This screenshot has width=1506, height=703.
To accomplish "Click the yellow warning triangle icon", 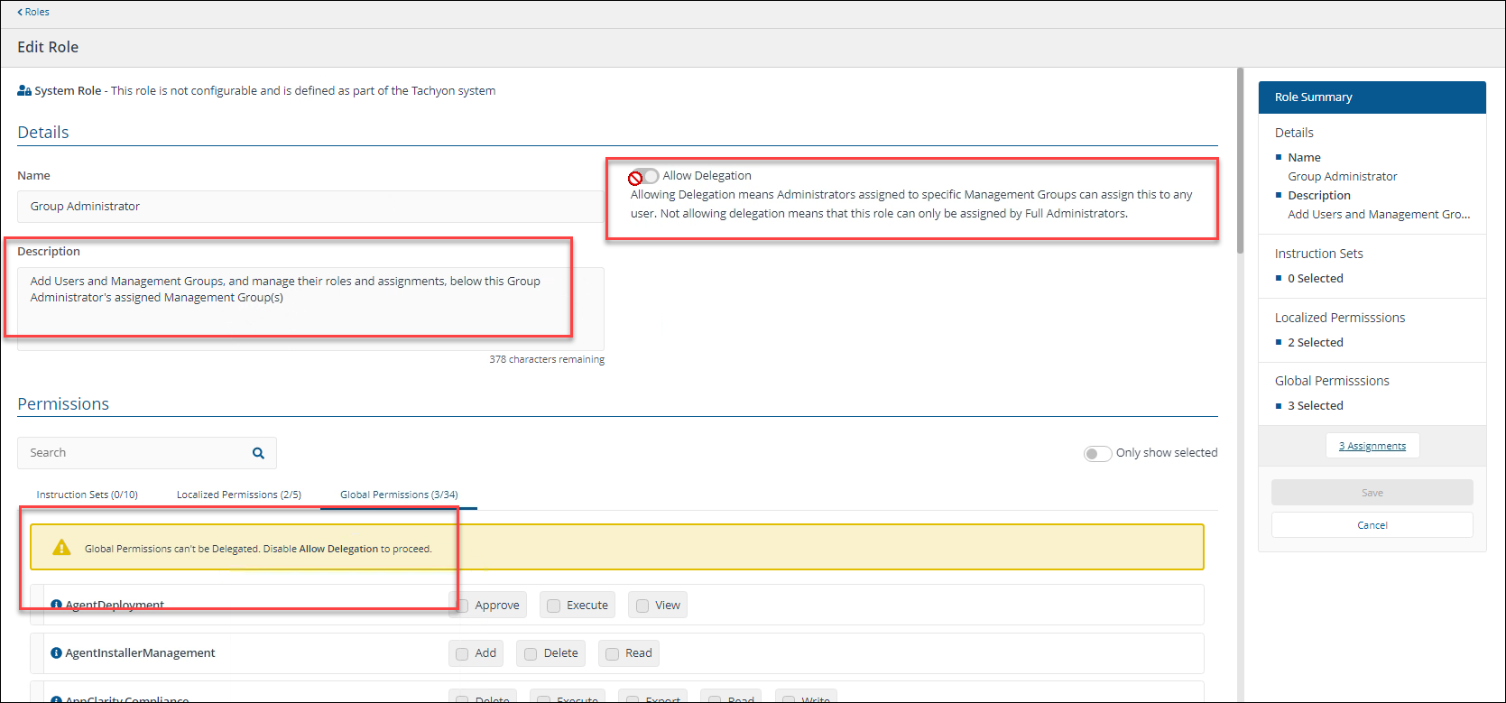I will click(x=61, y=548).
